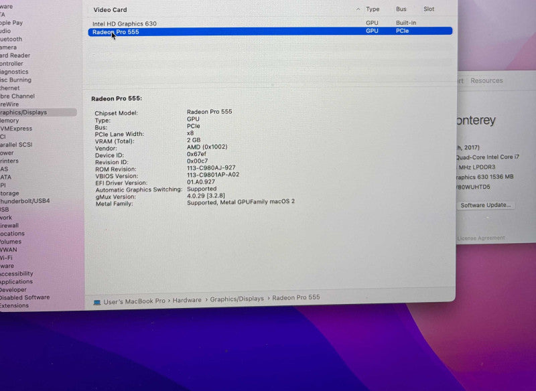Click the Chipset Model value Radeon Pro 555

pos(209,112)
